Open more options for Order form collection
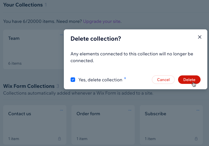 (130, 110)
